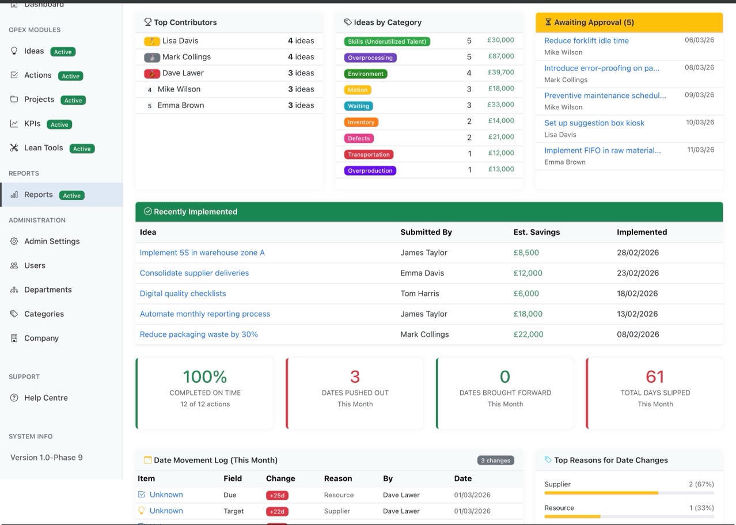
Task: Open Implement 5S in warehouse zone A
Action: [x=203, y=252]
